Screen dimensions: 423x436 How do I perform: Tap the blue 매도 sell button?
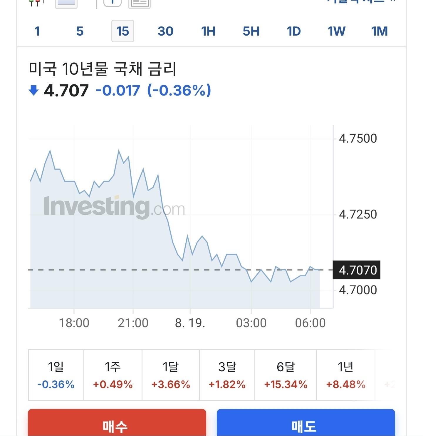click(306, 423)
